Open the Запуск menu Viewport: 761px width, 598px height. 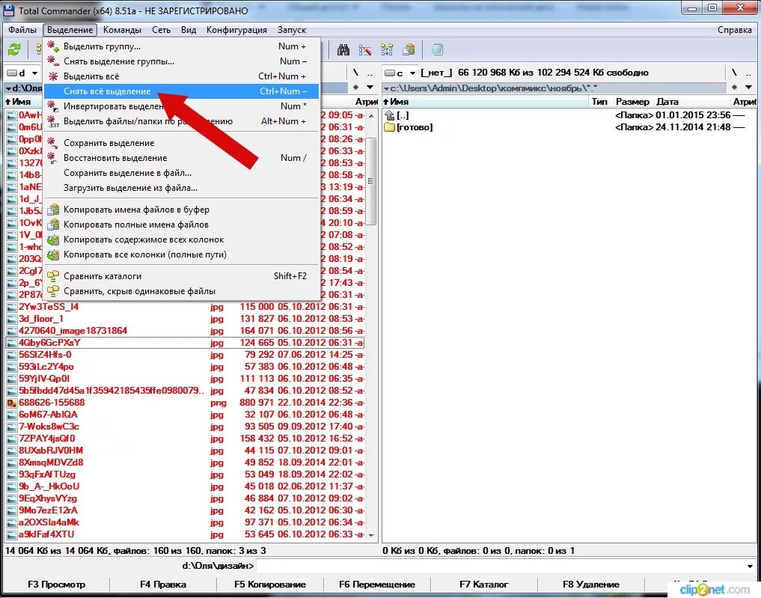(292, 30)
